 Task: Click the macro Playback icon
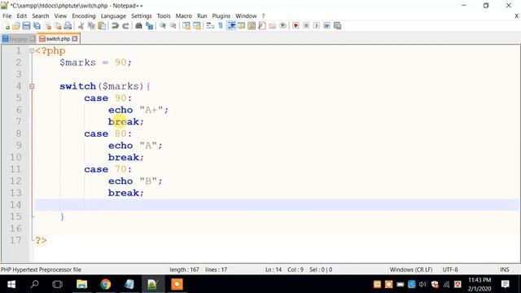point(317,26)
